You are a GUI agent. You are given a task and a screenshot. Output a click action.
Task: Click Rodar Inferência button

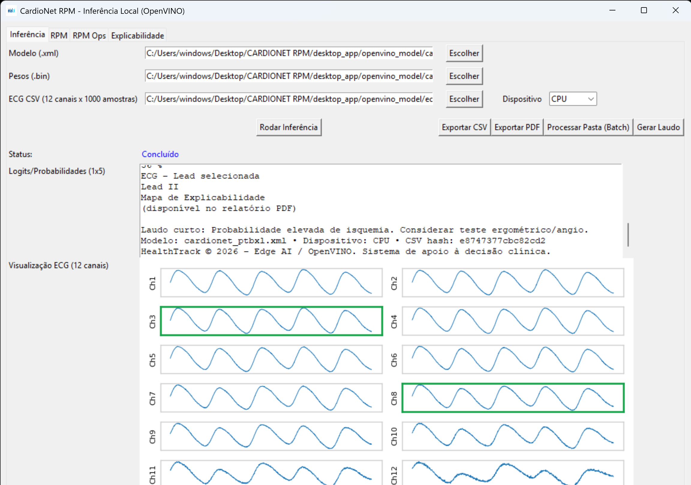coord(288,128)
